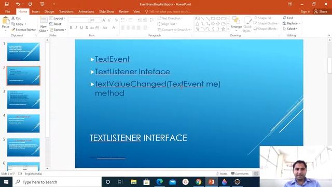Switch to the Slide Show tab
Viewport: 332px width, 187px height.
point(106,11)
